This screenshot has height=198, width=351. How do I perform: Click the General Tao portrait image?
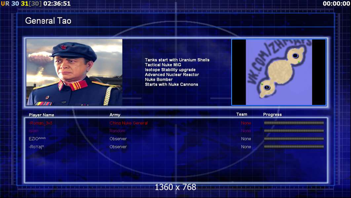tap(74, 72)
